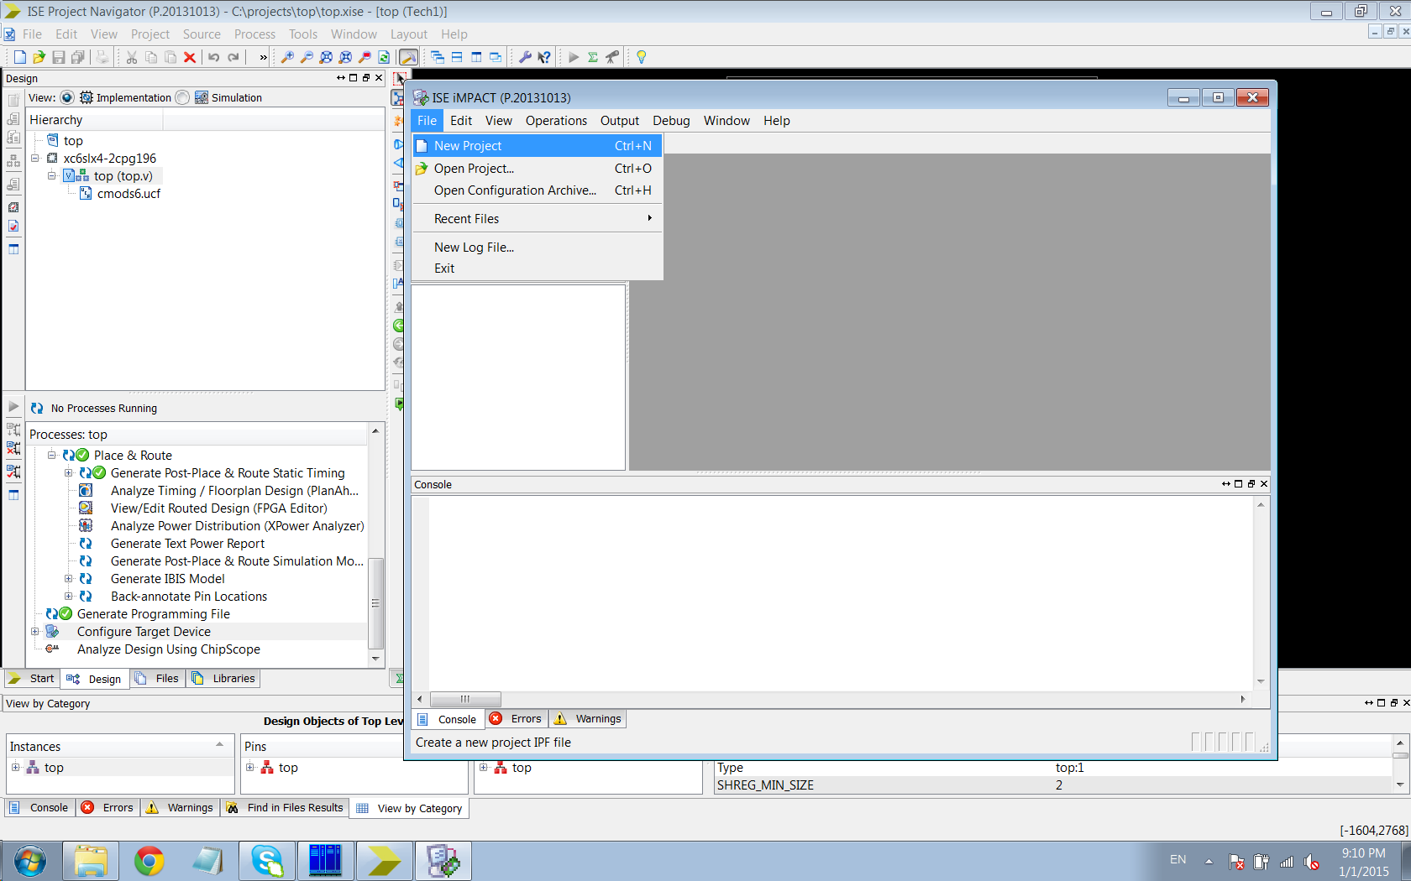This screenshot has width=1411, height=881.
Task: Click the Processes panel vertical scrollbar thumb
Action: 375,602
